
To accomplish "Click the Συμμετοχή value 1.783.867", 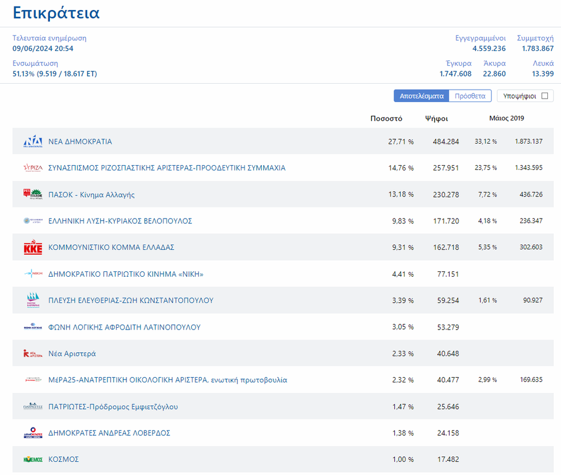I will [537, 48].
